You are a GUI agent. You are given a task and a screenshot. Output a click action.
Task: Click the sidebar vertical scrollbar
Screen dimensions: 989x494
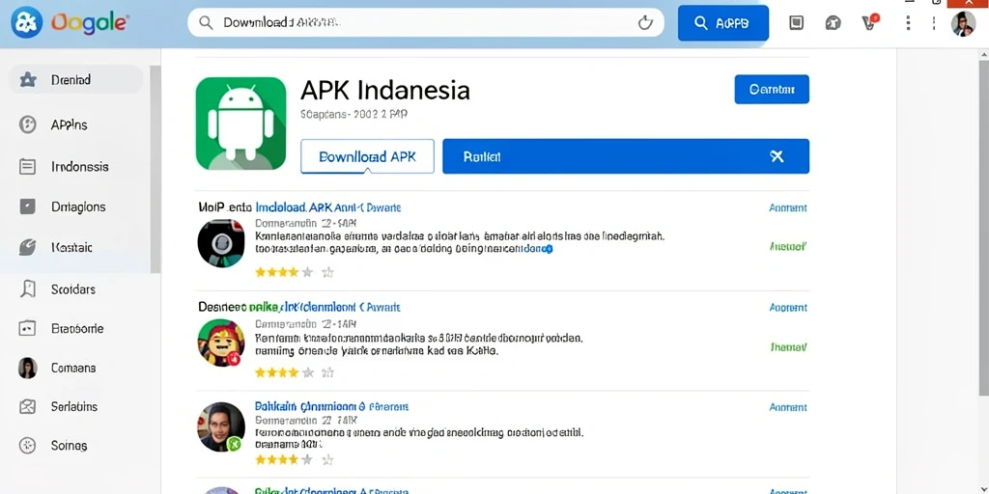click(155, 169)
